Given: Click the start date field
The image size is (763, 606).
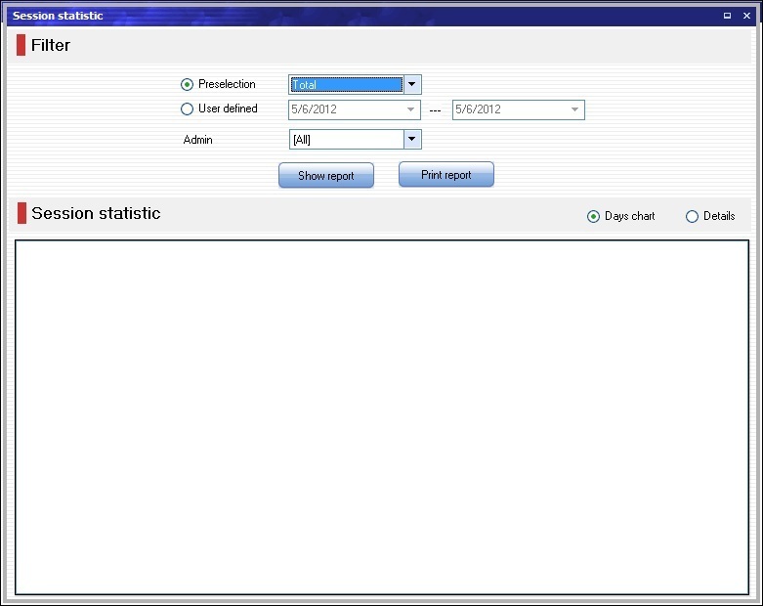Looking at the screenshot, I should tap(345, 109).
